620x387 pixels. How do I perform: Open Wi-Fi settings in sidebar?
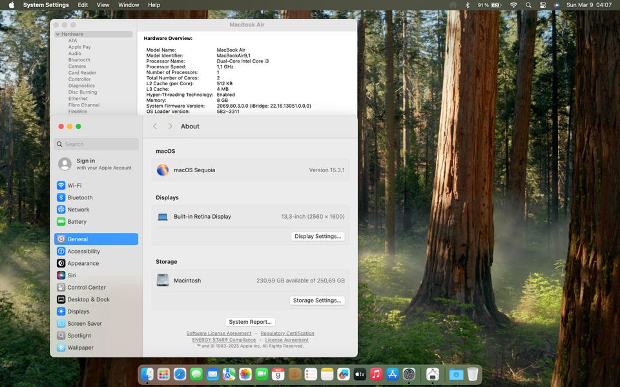tap(74, 186)
